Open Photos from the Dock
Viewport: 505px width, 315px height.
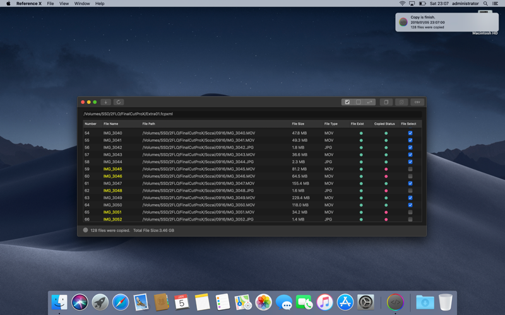click(x=263, y=302)
